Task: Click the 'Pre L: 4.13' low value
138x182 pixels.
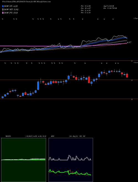Action: click(x=86, y=10)
